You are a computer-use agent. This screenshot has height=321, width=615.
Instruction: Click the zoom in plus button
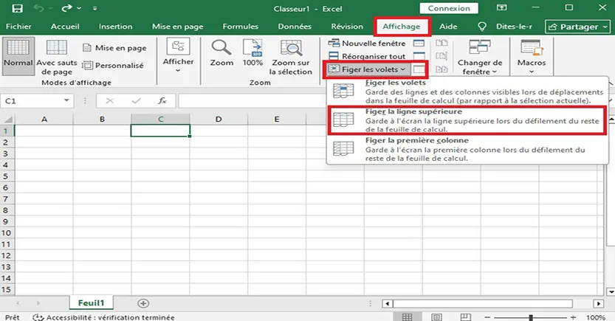(x=574, y=317)
